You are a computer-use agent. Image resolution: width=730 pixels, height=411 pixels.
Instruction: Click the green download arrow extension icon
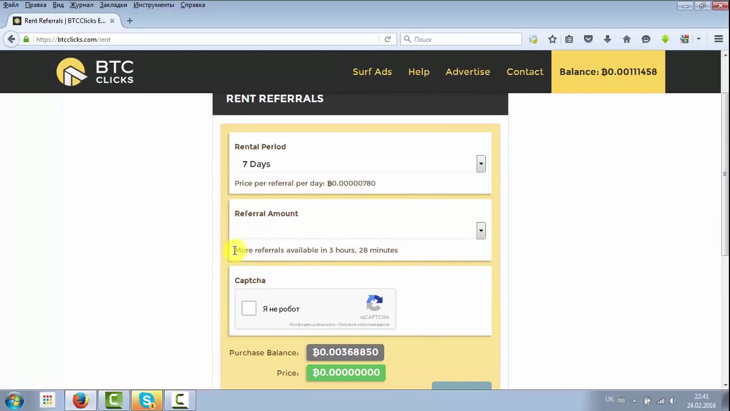pyautogui.click(x=665, y=39)
